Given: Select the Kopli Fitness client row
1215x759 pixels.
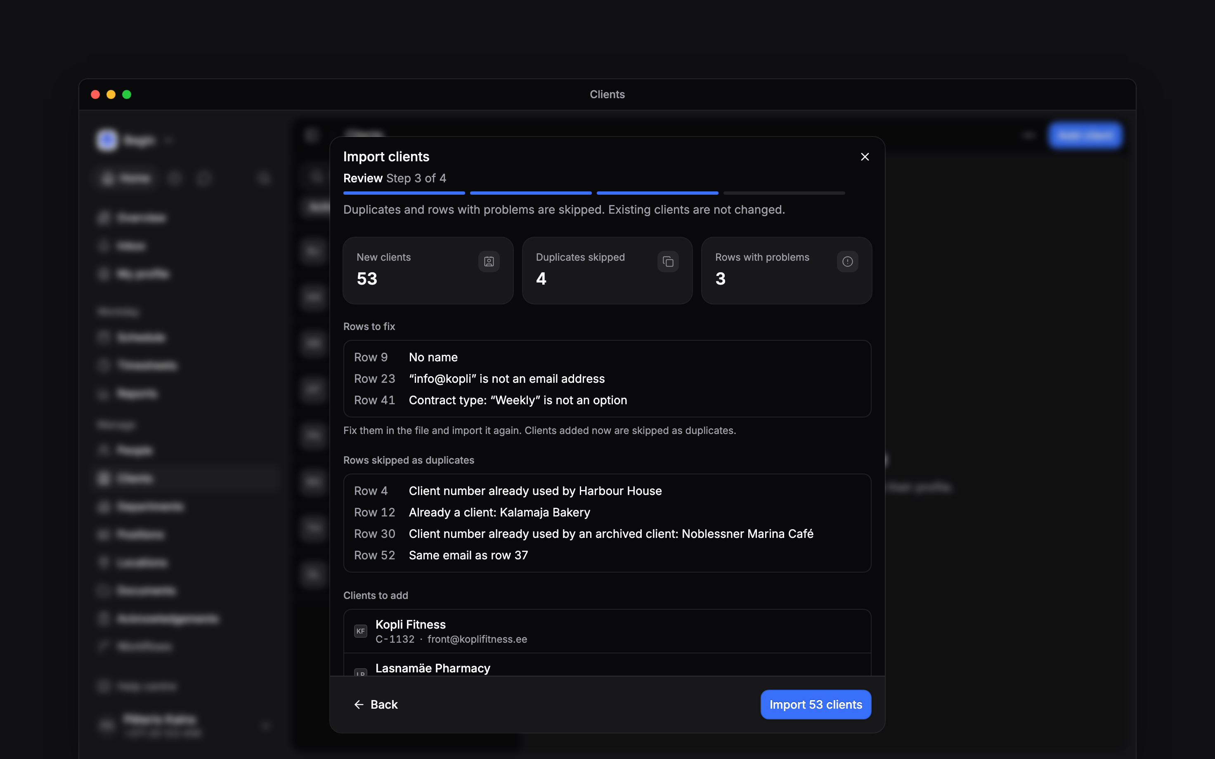Looking at the screenshot, I should pyautogui.click(x=607, y=631).
